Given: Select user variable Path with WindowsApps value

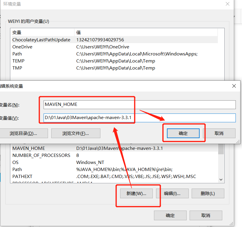Looking at the screenshot, I should (x=115, y=54).
